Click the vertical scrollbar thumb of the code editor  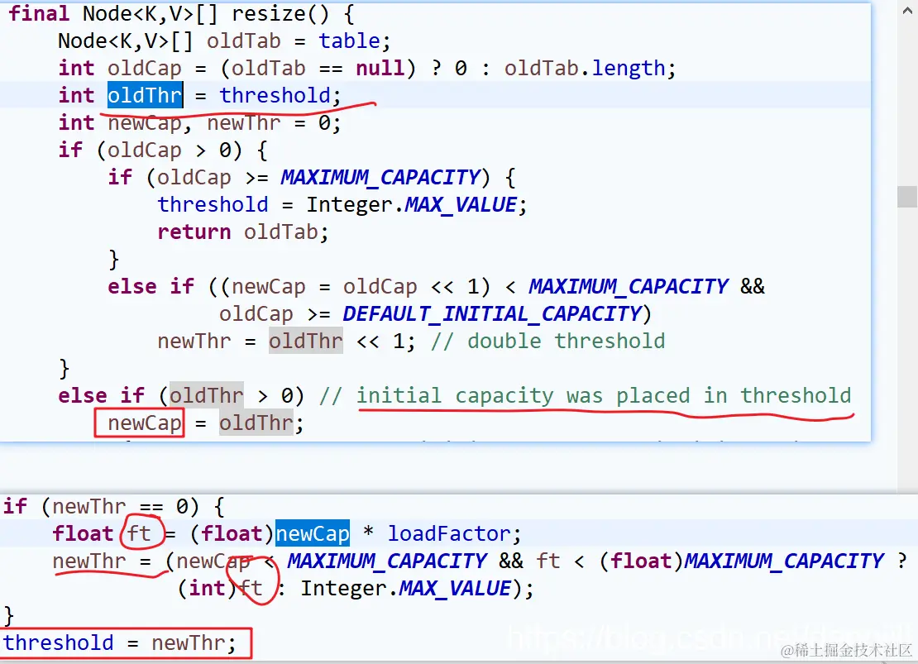pyautogui.click(x=907, y=197)
